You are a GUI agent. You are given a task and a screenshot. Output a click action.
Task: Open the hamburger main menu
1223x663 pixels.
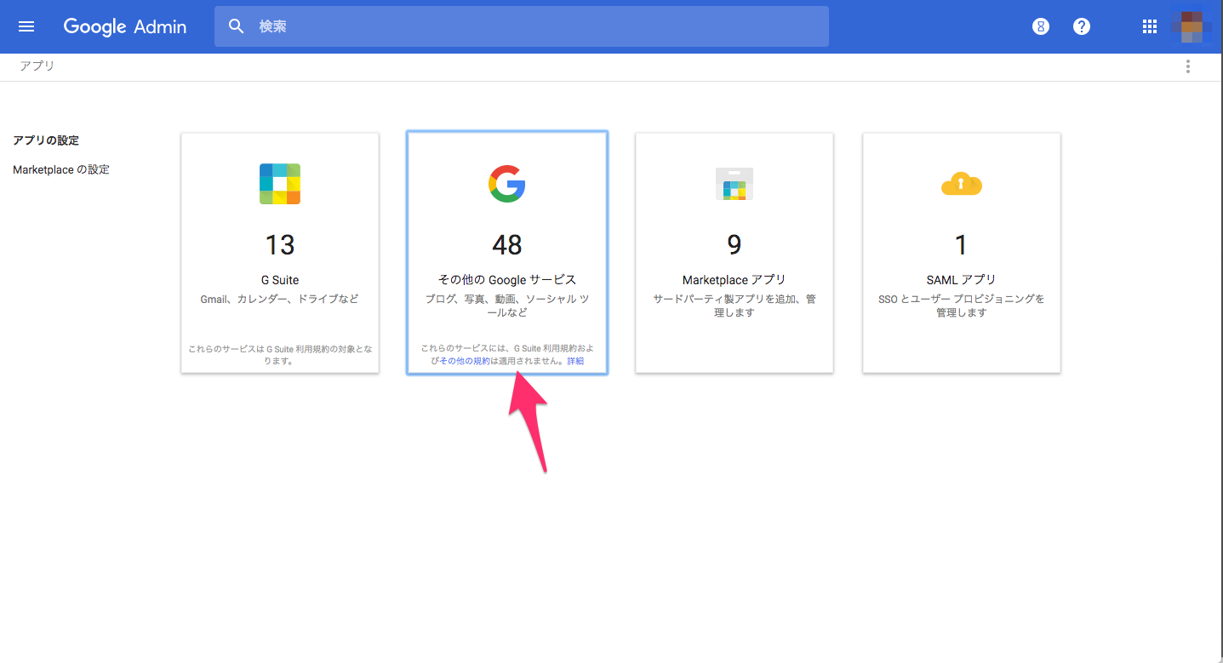(26, 26)
